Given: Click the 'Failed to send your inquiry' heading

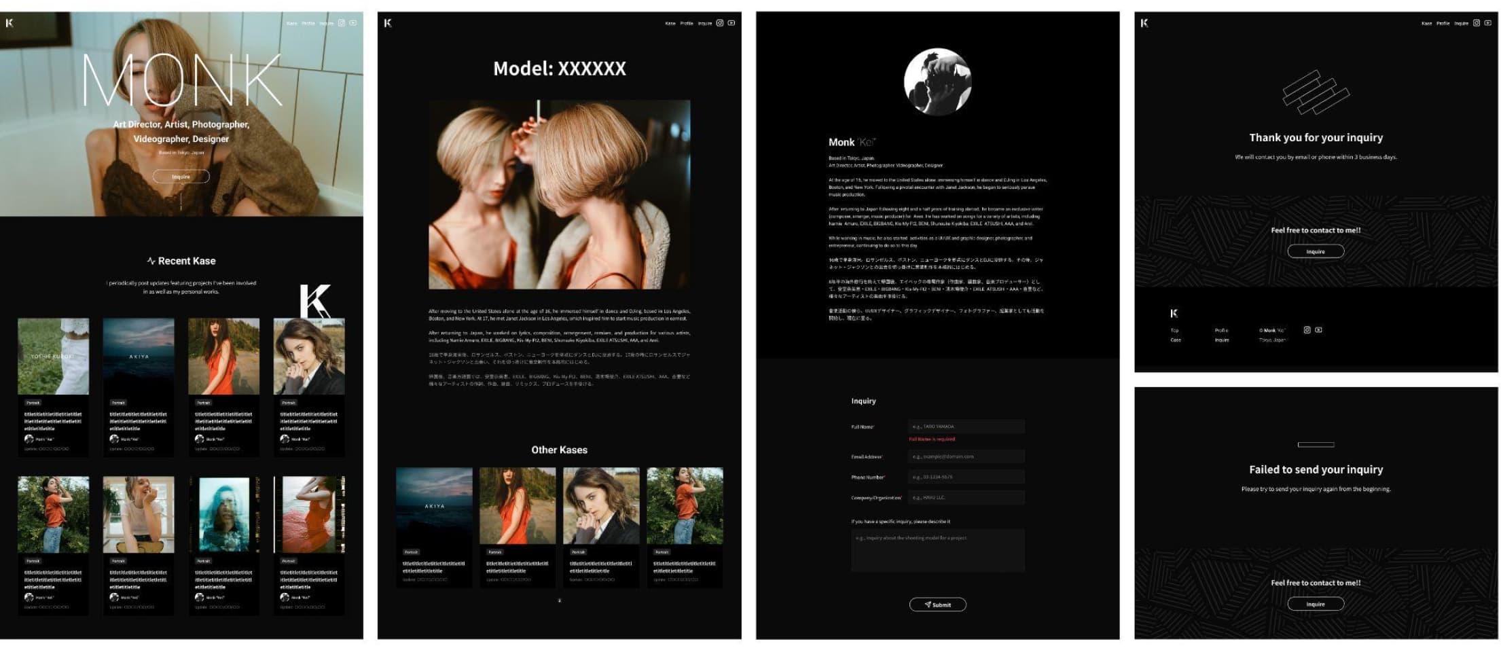Looking at the screenshot, I should point(1316,469).
